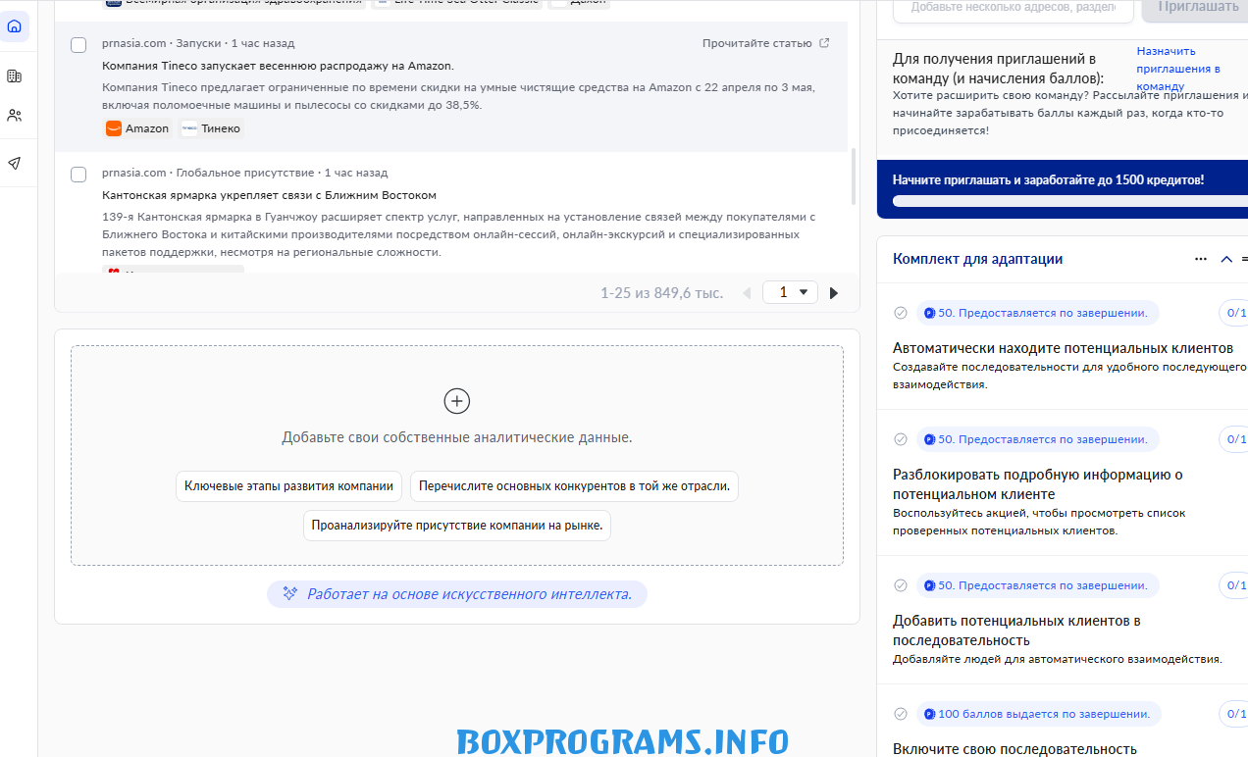Click the three-dots menu in onboarding kit
This screenshot has width=1248, height=757.
(1201, 260)
